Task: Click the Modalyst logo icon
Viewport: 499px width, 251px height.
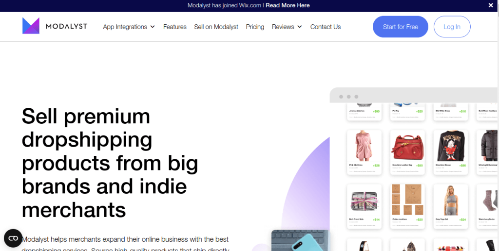Action: click(31, 26)
